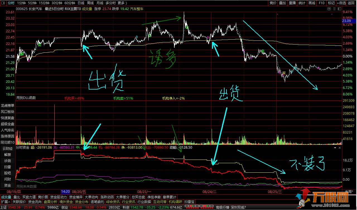Open 龙虎榜单 in the side panel

point(8,106)
